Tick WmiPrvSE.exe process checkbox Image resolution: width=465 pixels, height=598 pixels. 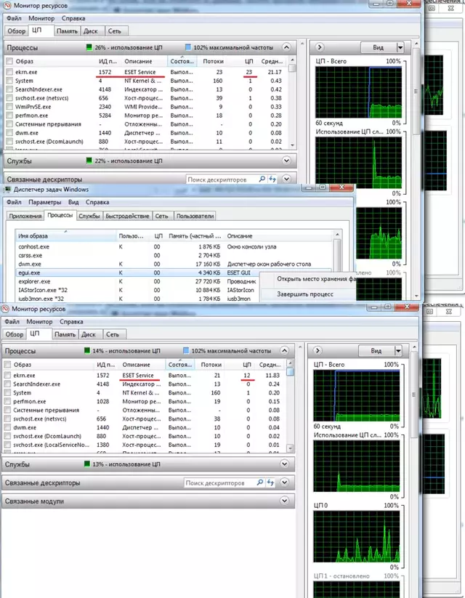pyautogui.click(x=9, y=107)
